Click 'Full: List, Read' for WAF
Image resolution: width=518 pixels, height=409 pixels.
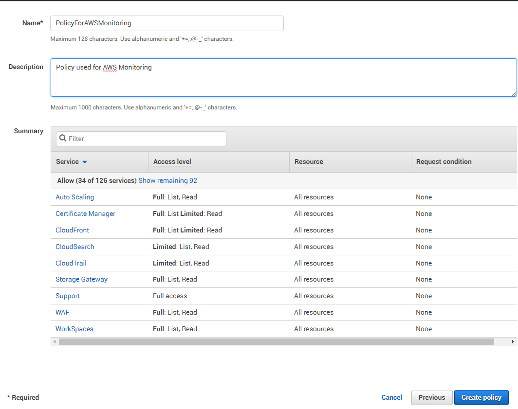pyautogui.click(x=175, y=312)
